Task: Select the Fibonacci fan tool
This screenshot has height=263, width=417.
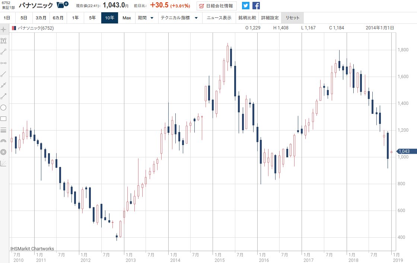Action: click(x=3, y=163)
